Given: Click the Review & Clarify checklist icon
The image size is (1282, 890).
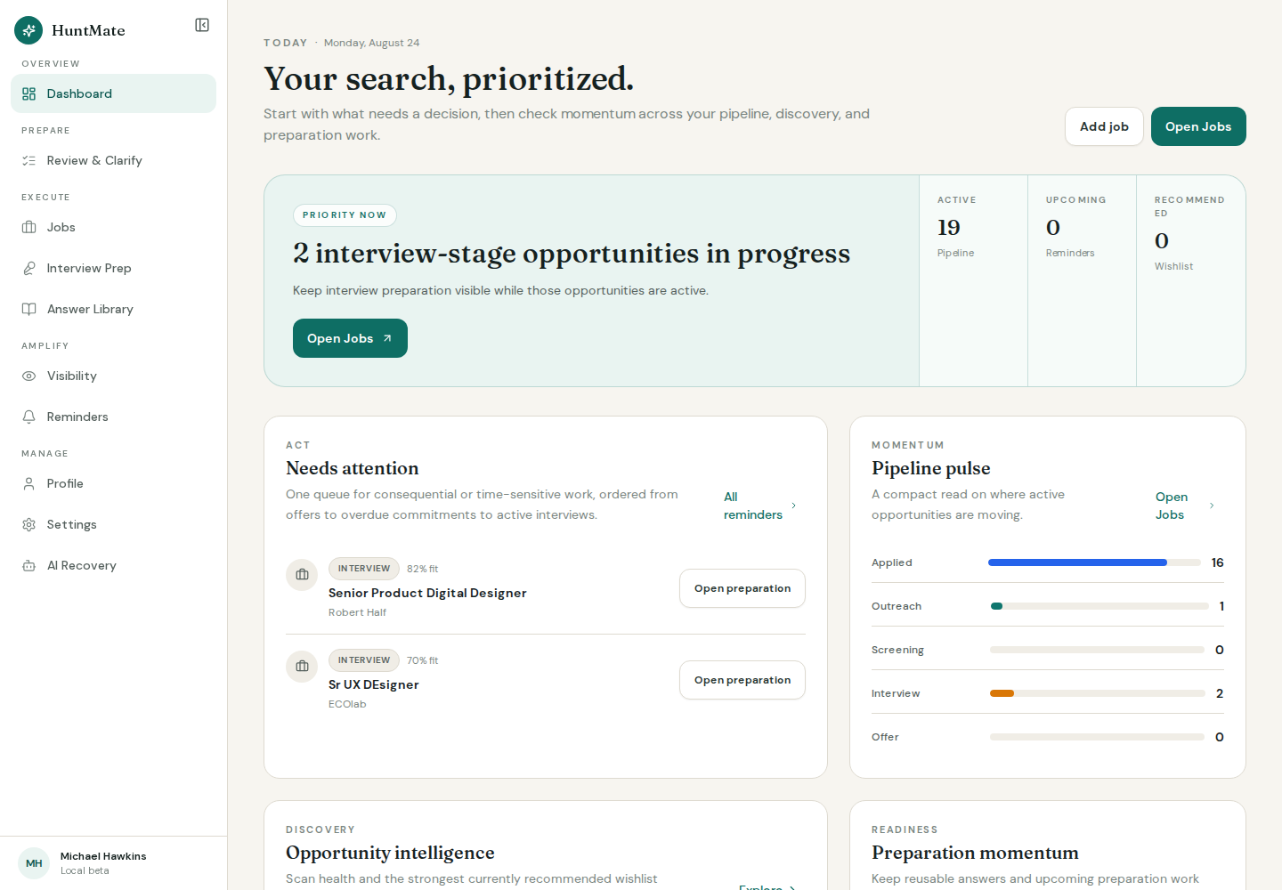Looking at the screenshot, I should (x=29, y=160).
